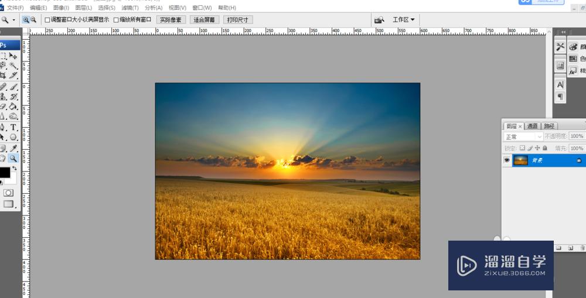
Task: Open the Zoom tool preset picker arrow
Action: (x=14, y=20)
